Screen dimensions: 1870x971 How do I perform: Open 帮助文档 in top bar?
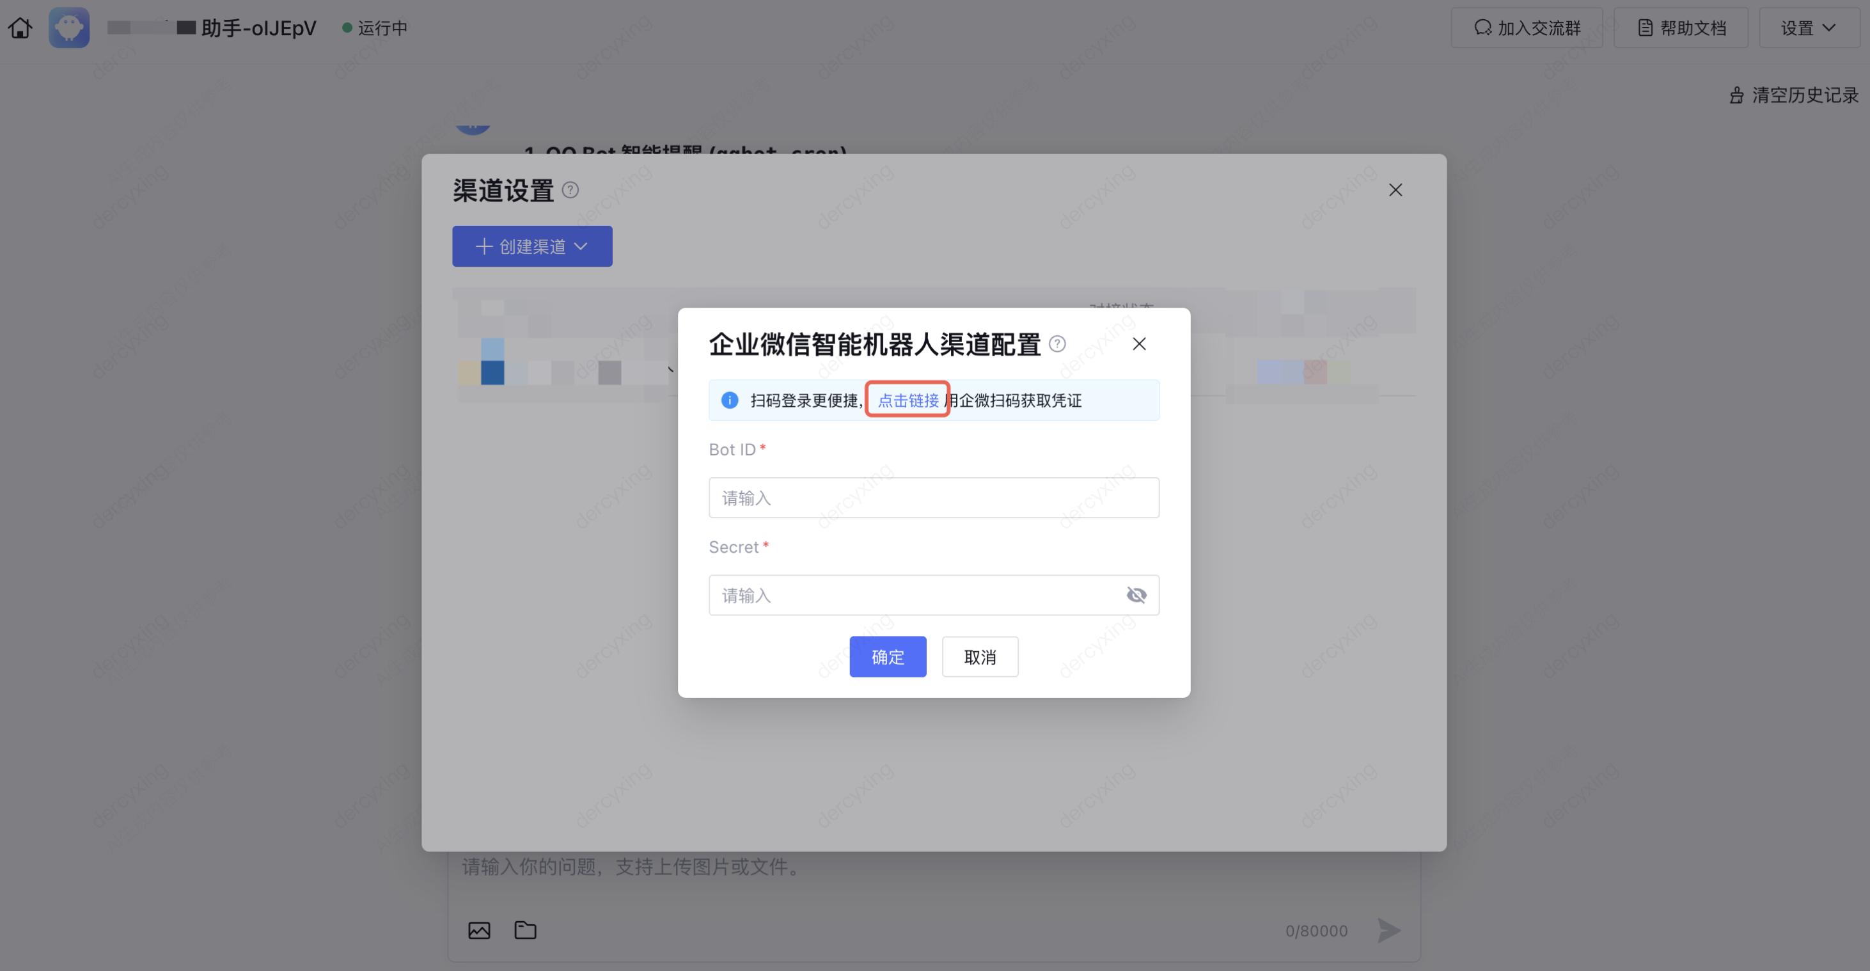(1681, 28)
